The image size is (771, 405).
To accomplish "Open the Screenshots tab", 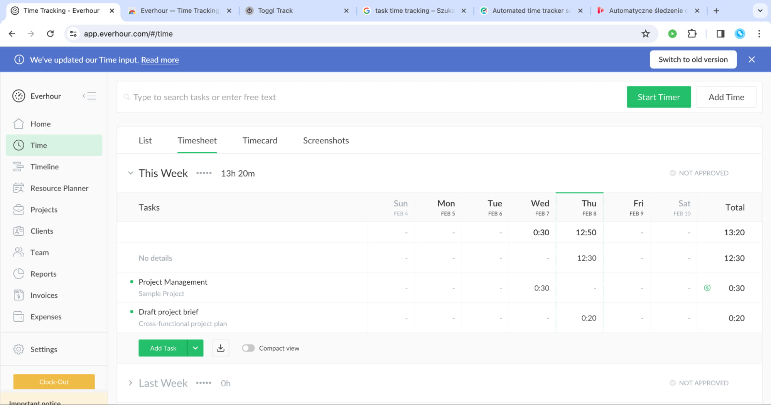I will 325,140.
